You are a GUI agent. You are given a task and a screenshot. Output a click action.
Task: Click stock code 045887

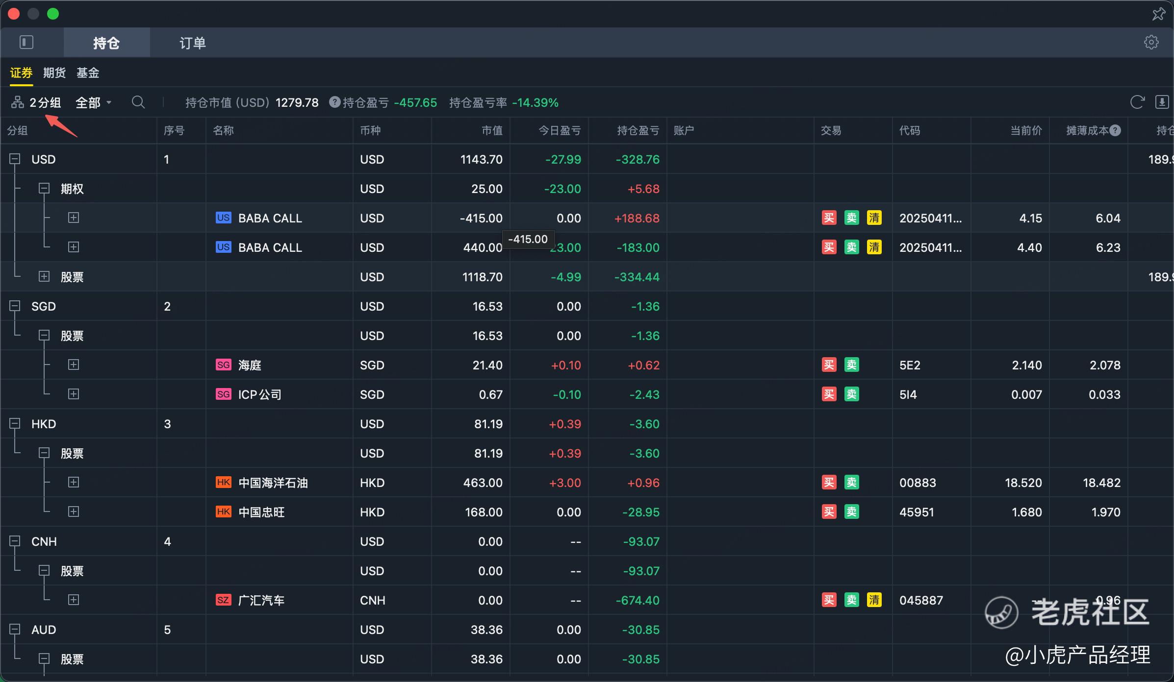tap(921, 600)
